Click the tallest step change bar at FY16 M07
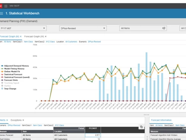 (147, 77)
